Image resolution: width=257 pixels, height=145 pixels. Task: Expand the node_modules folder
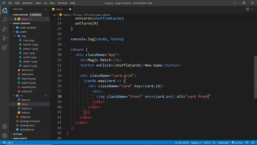[x=29, y=27]
